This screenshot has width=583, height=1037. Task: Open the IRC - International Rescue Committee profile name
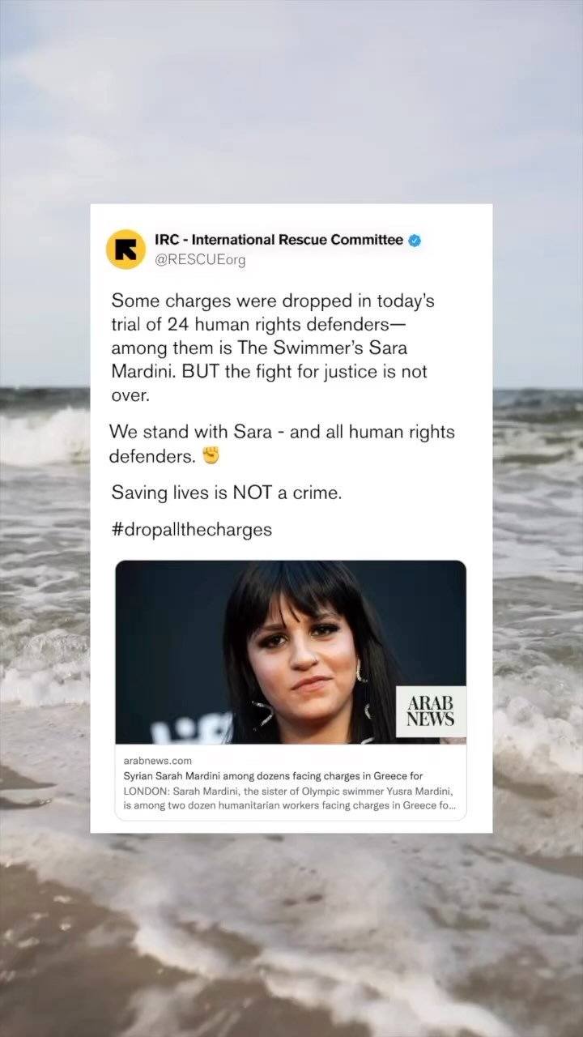click(x=279, y=240)
